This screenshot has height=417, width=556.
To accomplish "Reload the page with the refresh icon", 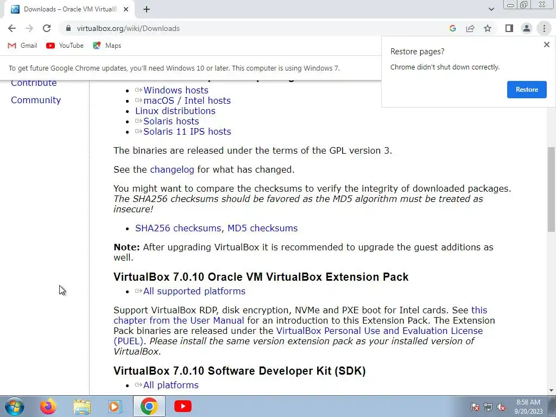I will click(47, 28).
